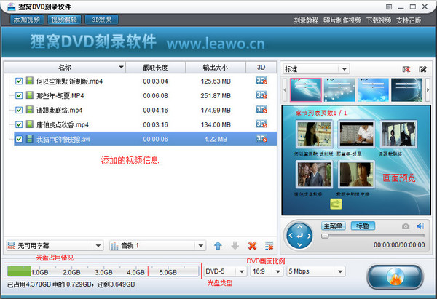Switch preview to 主菜单
437x299 pixels.
click(x=334, y=226)
